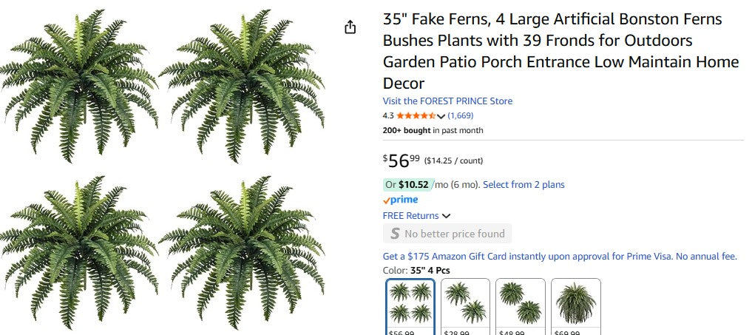The image size is (752, 335).
Task: Click the product title text
Action: point(560,51)
